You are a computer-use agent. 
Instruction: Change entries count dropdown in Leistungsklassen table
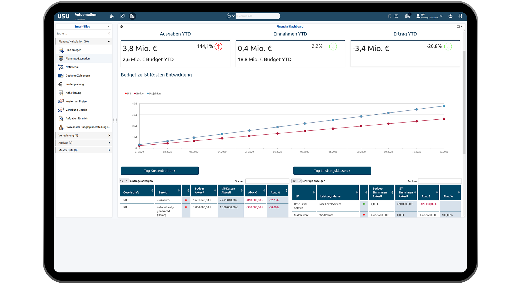tap(296, 181)
